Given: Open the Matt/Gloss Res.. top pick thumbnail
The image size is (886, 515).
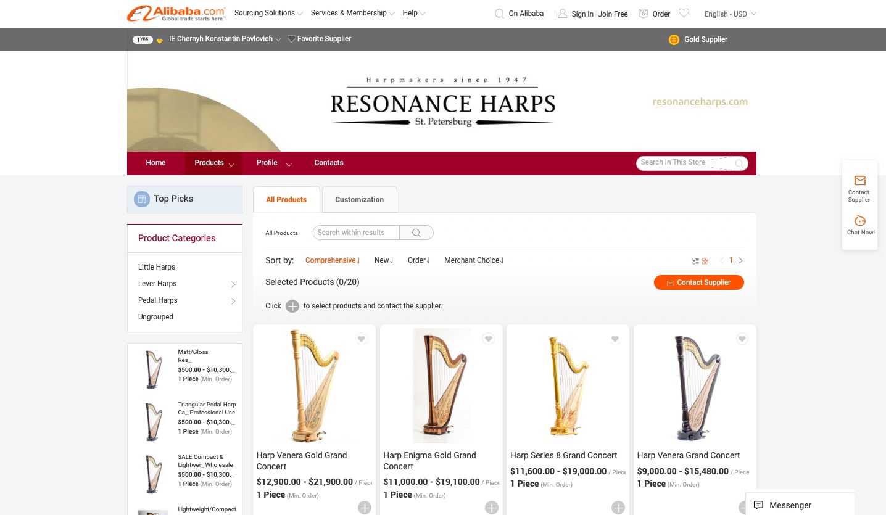Looking at the screenshot, I should coord(152,369).
